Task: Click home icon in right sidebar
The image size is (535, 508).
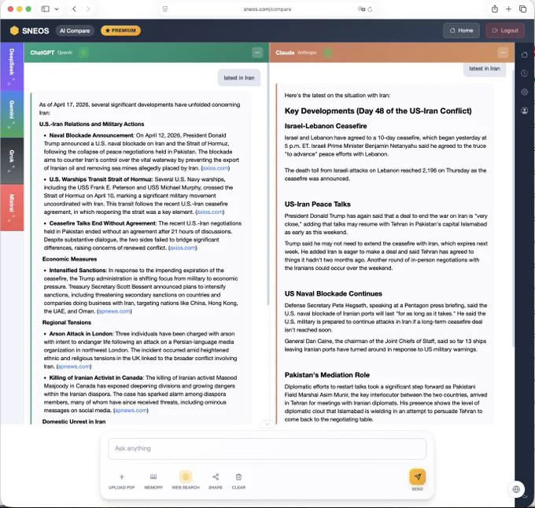Action: click(x=525, y=54)
